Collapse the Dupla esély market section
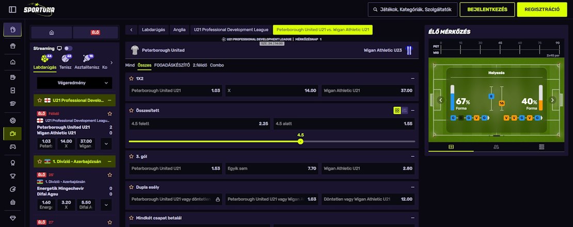The width and height of the screenshot is (573, 227). [x=412, y=187]
